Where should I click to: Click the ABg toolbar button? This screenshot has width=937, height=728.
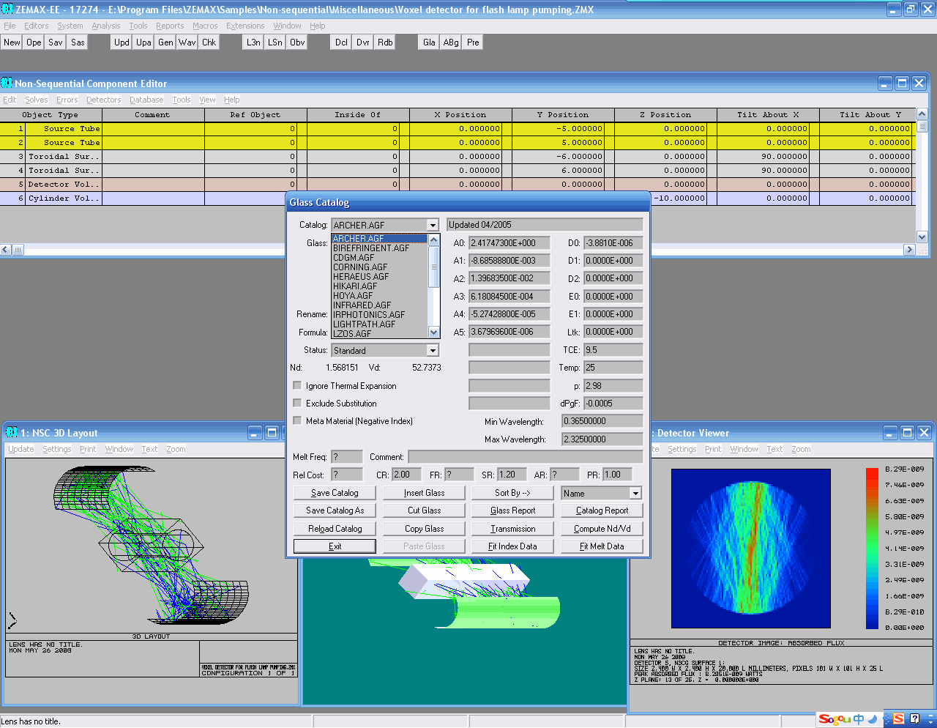451,42
